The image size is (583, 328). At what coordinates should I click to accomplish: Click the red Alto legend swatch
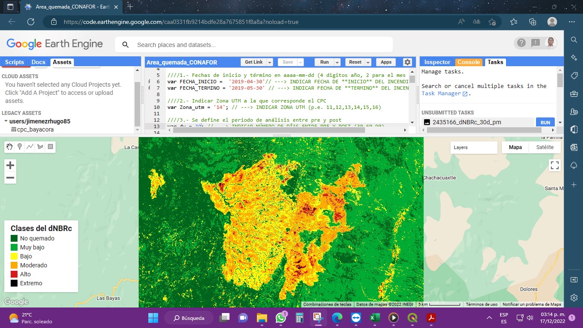point(14,274)
